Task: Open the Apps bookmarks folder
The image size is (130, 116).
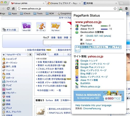Action: point(13,13)
